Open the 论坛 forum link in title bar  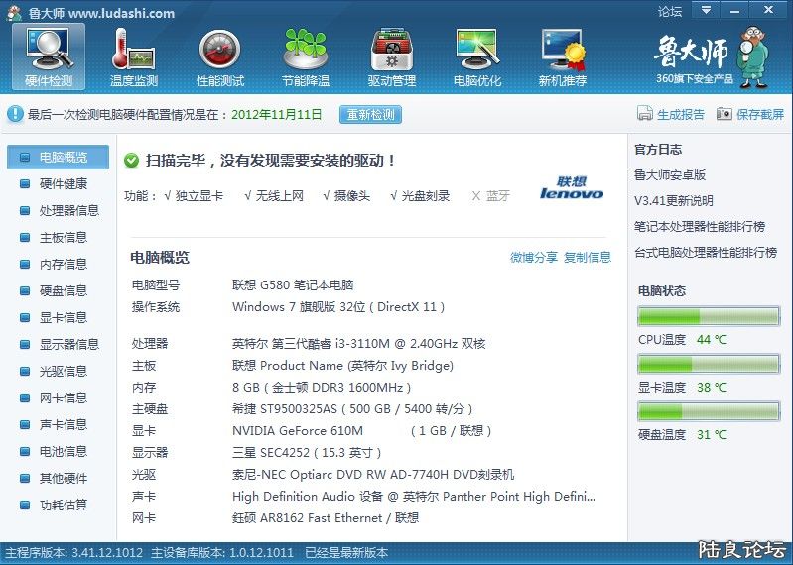pos(670,12)
